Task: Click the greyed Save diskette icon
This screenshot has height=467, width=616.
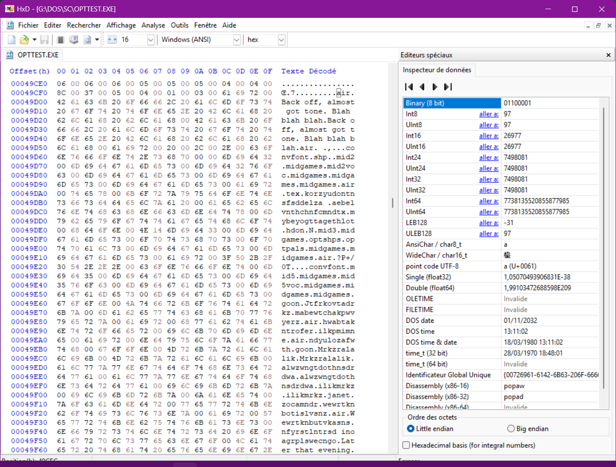Action: pyautogui.click(x=44, y=40)
